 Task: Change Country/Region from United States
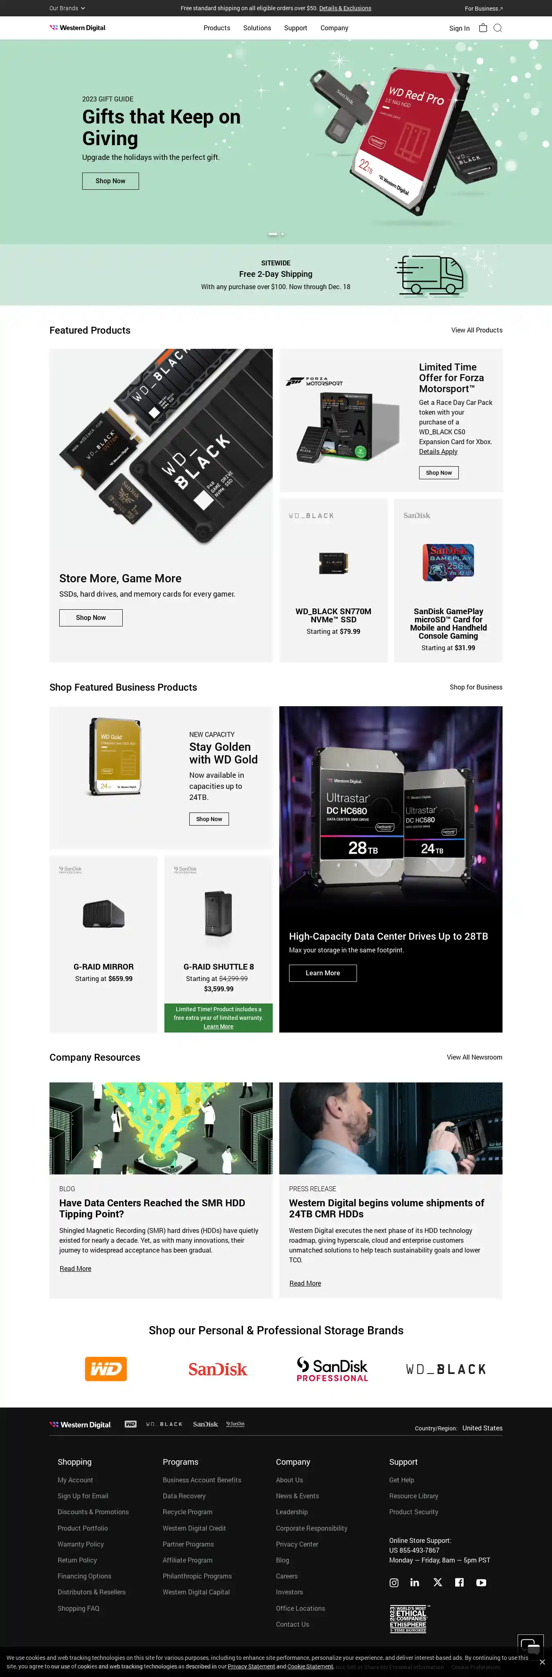click(482, 1428)
